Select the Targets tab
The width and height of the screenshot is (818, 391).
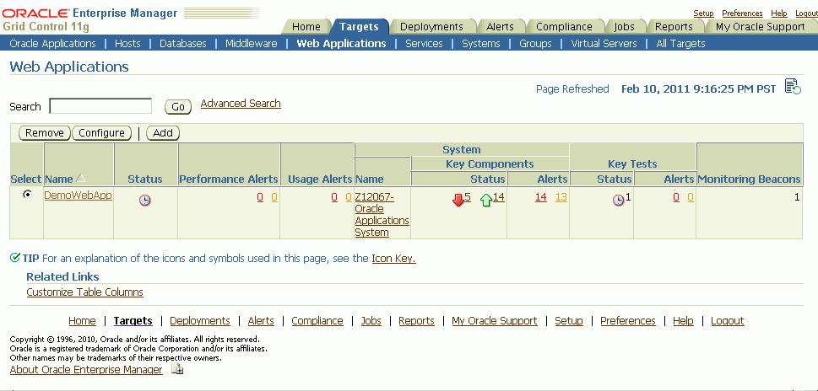point(359,27)
